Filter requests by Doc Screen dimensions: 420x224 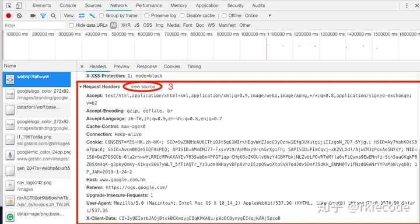[200, 26]
